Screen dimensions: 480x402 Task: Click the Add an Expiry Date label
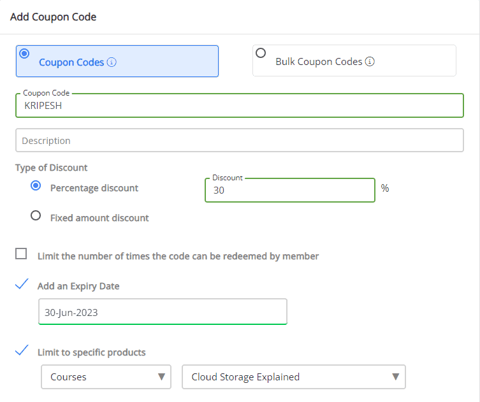(x=78, y=286)
